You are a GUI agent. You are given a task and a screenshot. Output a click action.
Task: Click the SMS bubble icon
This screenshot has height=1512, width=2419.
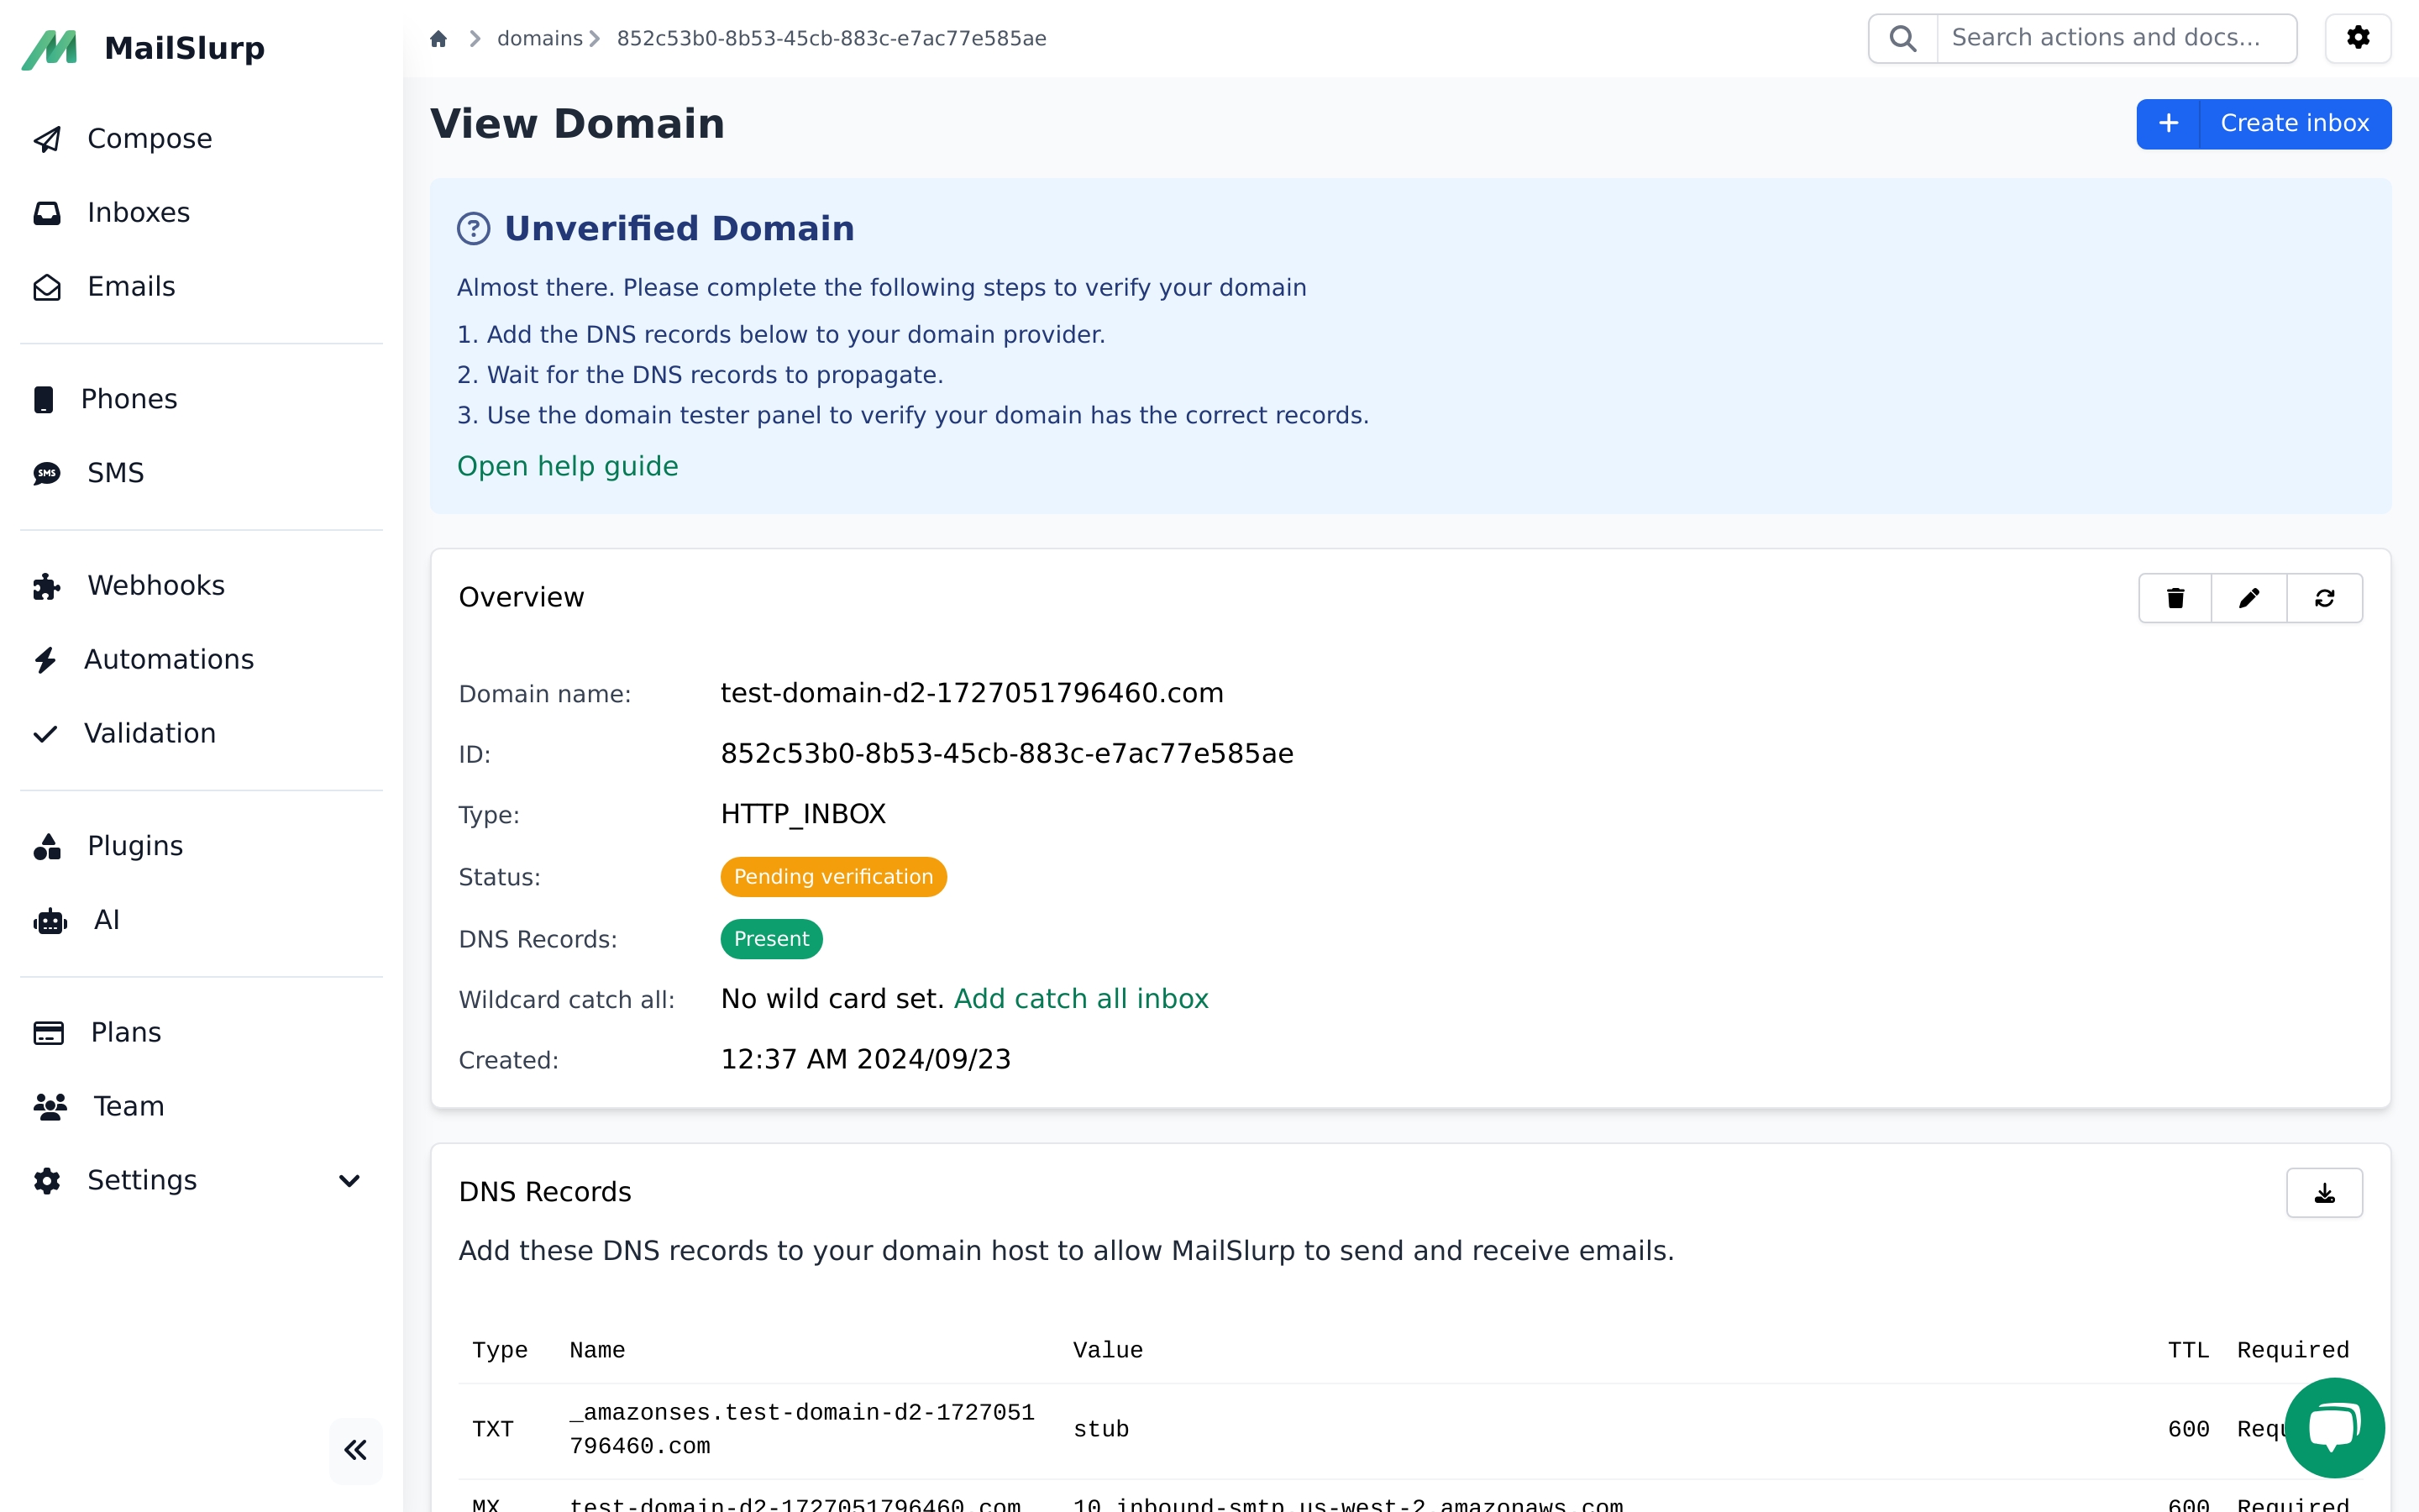[x=47, y=473]
